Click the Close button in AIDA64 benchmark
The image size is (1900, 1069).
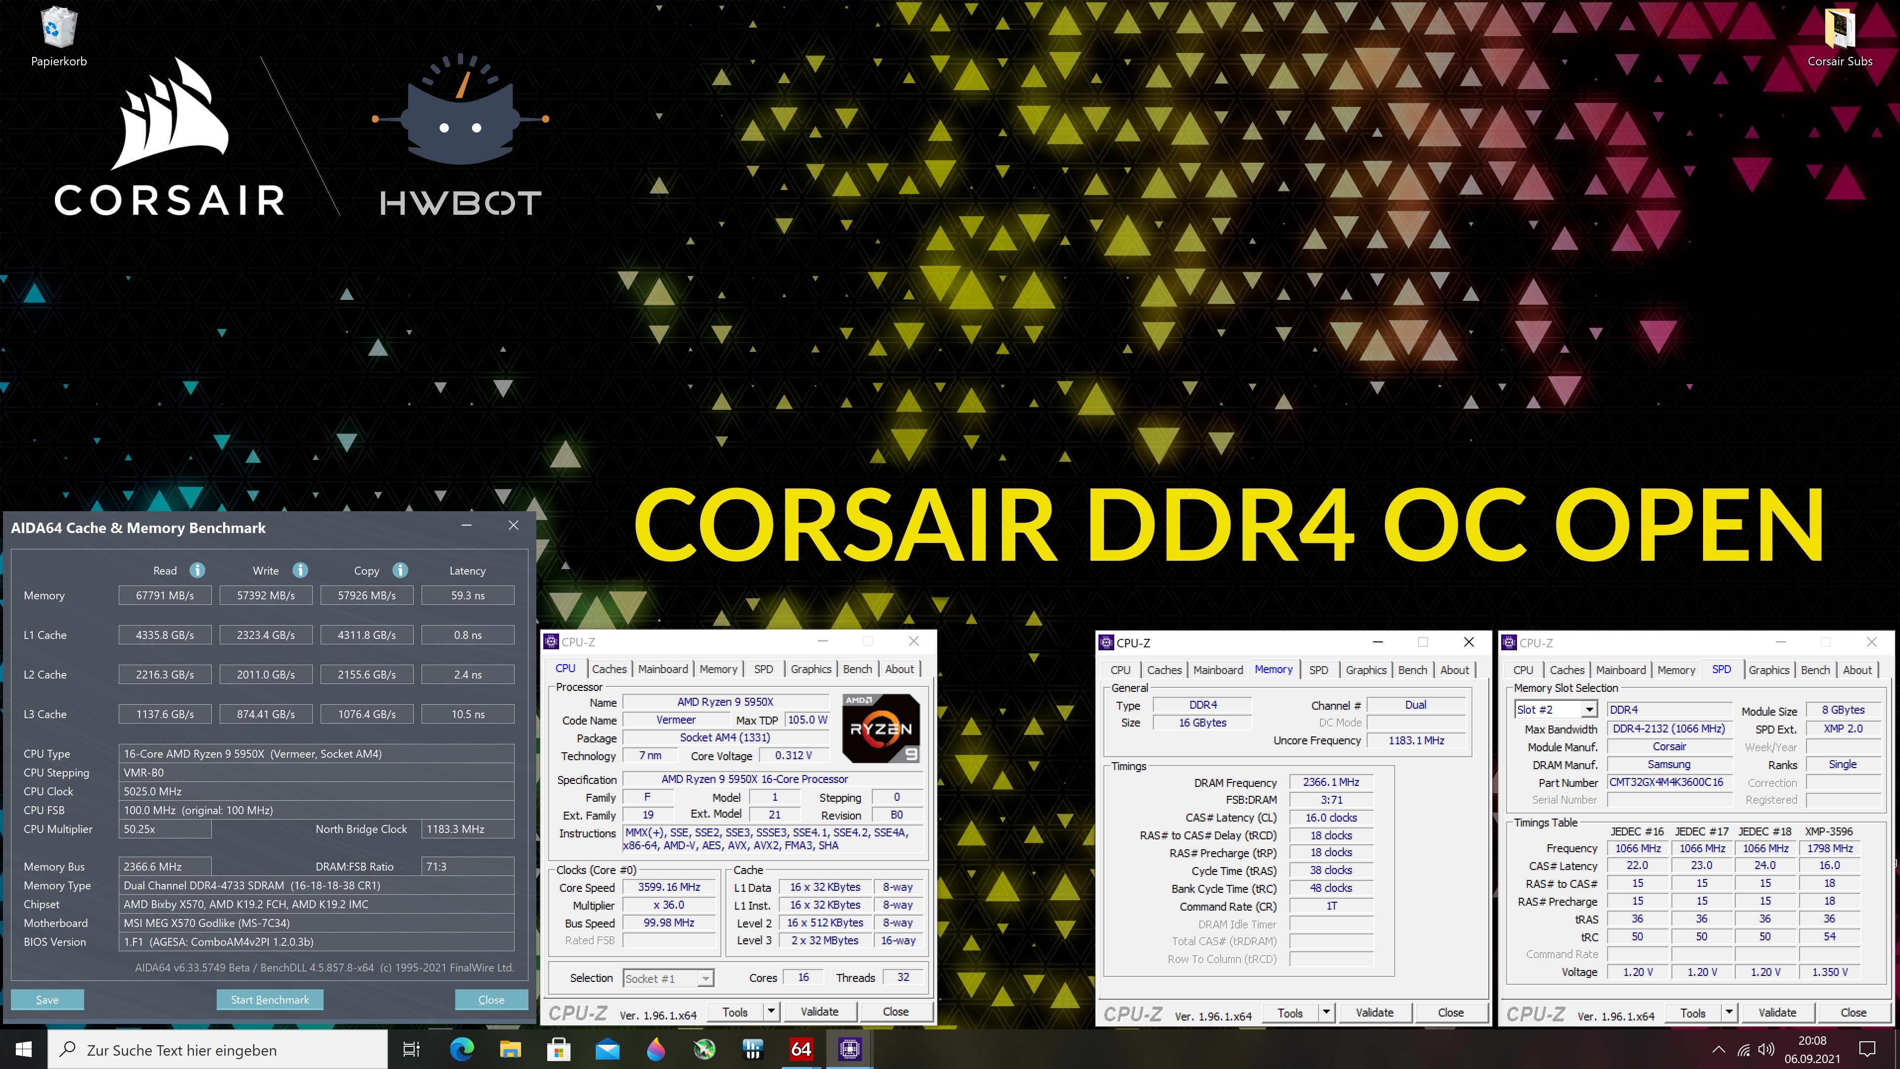pos(491,1000)
